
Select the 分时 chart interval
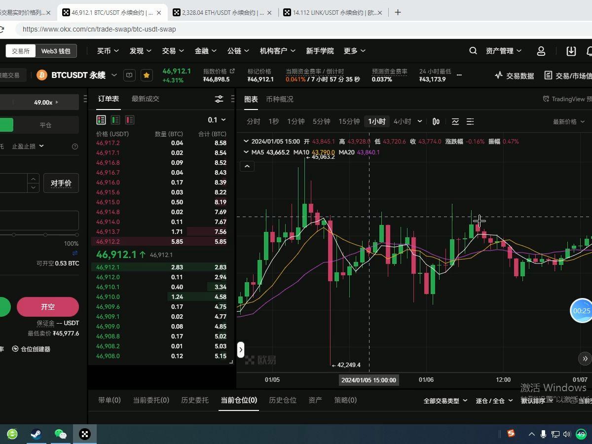click(x=254, y=121)
